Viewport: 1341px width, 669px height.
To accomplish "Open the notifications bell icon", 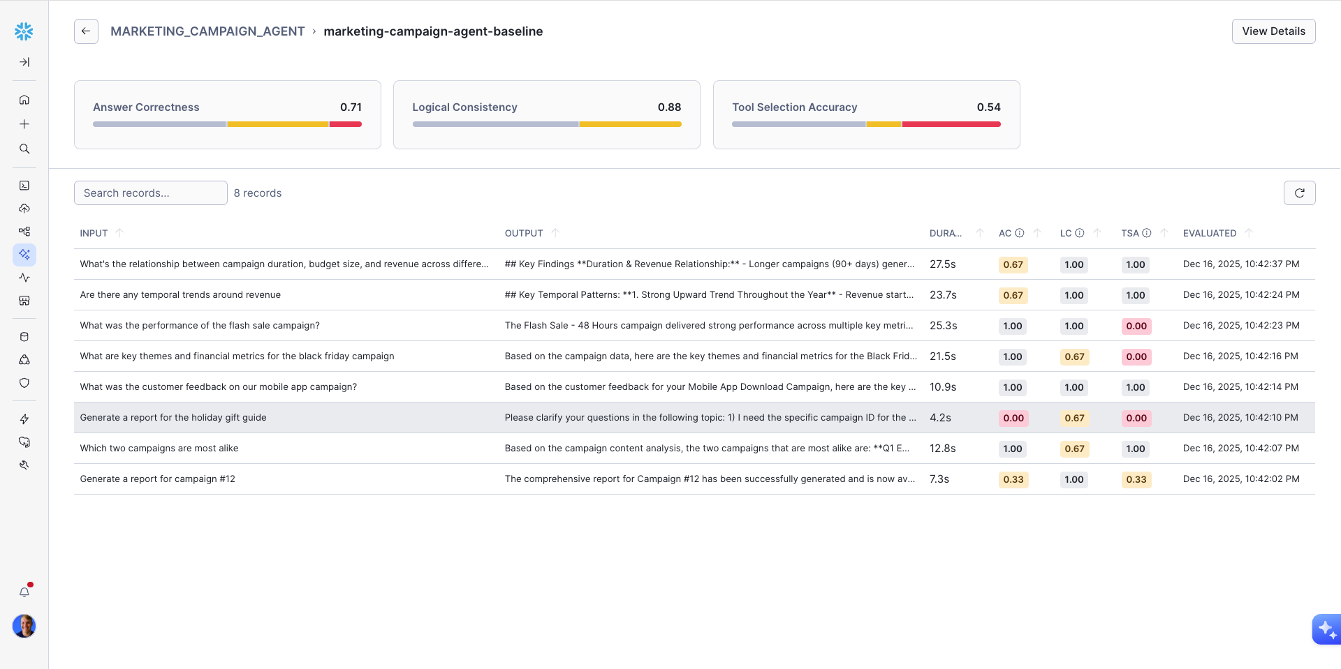I will click(x=24, y=592).
